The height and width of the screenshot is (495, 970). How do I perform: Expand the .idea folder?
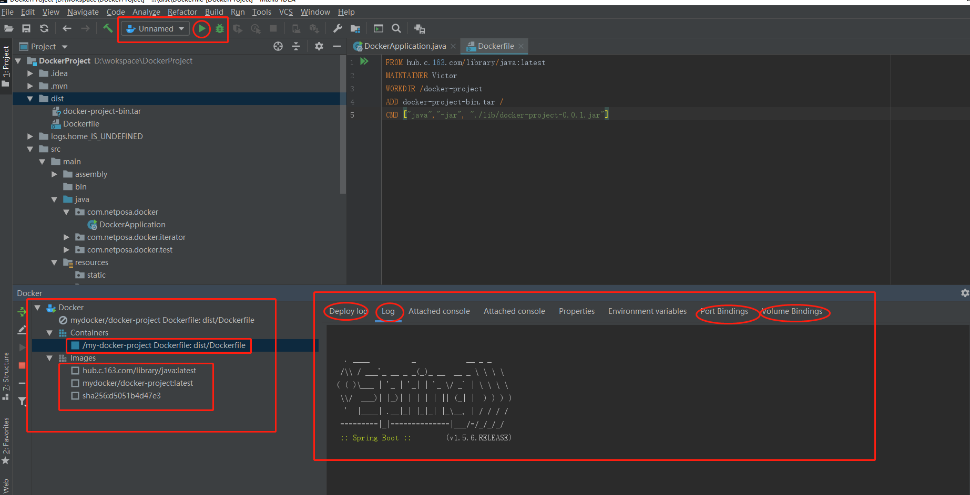click(30, 73)
